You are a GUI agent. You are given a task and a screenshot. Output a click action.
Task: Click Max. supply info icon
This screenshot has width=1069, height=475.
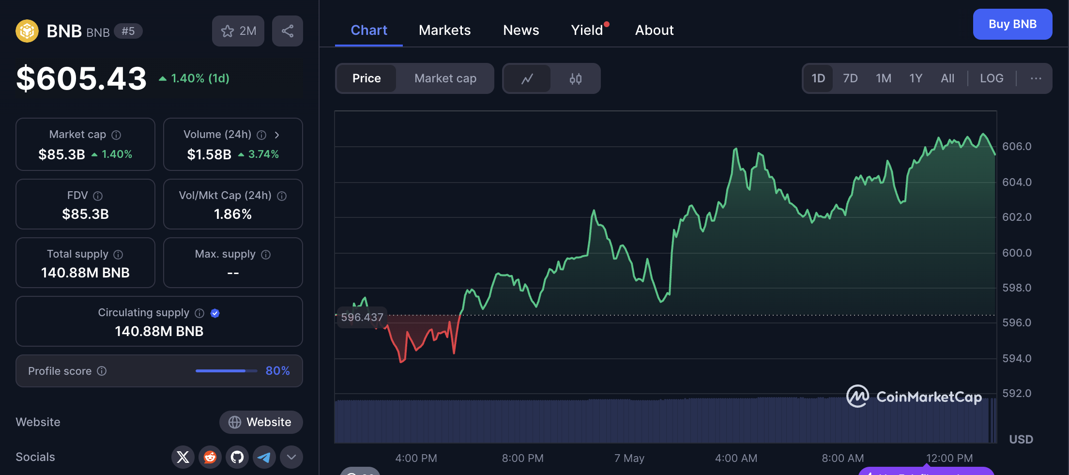266,255
